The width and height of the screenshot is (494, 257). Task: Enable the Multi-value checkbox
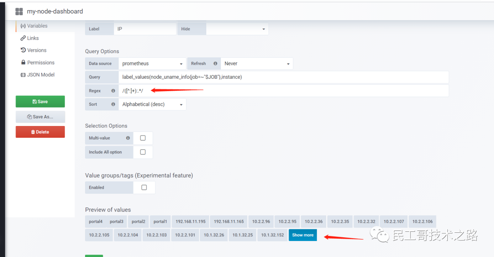coord(143,138)
